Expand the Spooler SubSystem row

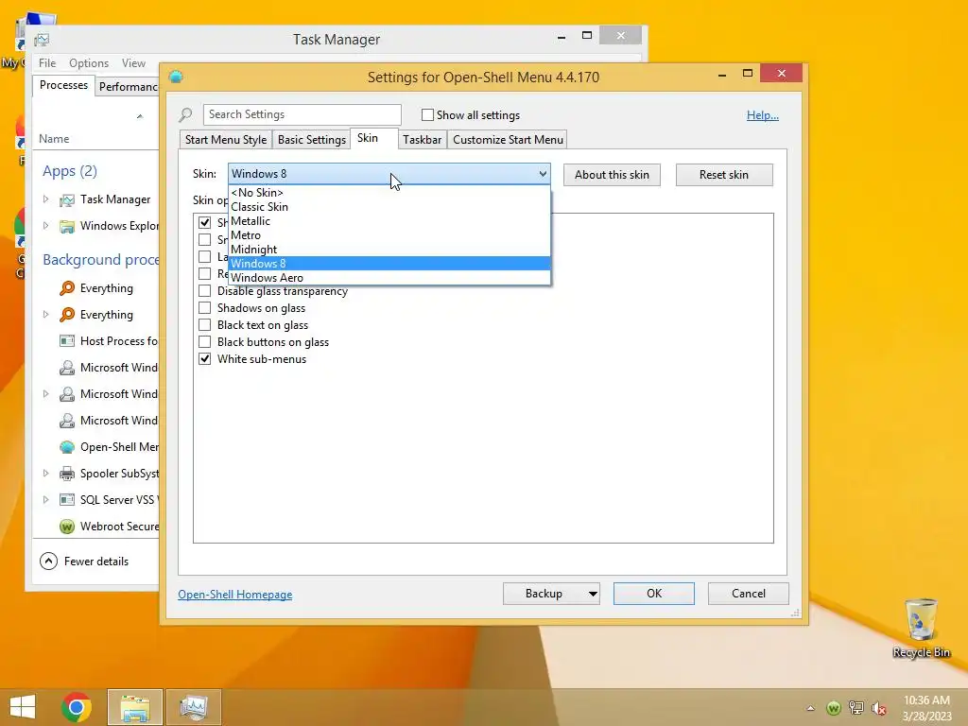[x=45, y=474]
